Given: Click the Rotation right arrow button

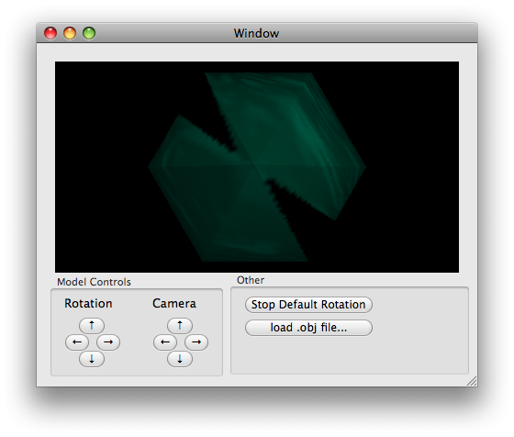Looking at the screenshot, I should [108, 342].
